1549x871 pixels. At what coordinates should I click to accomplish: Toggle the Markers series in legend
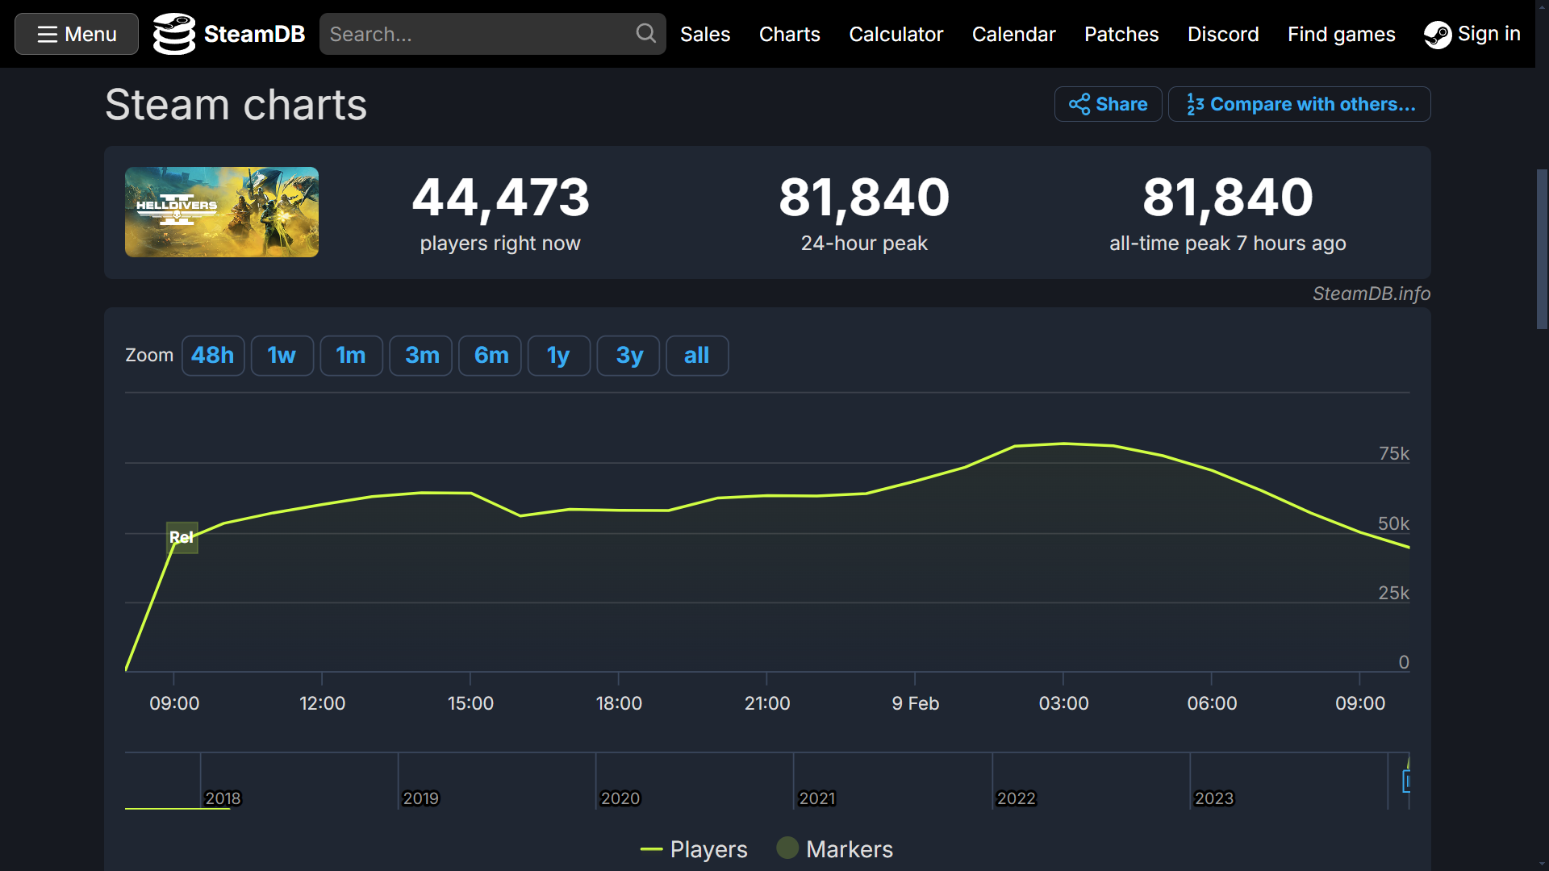click(835, 849)
